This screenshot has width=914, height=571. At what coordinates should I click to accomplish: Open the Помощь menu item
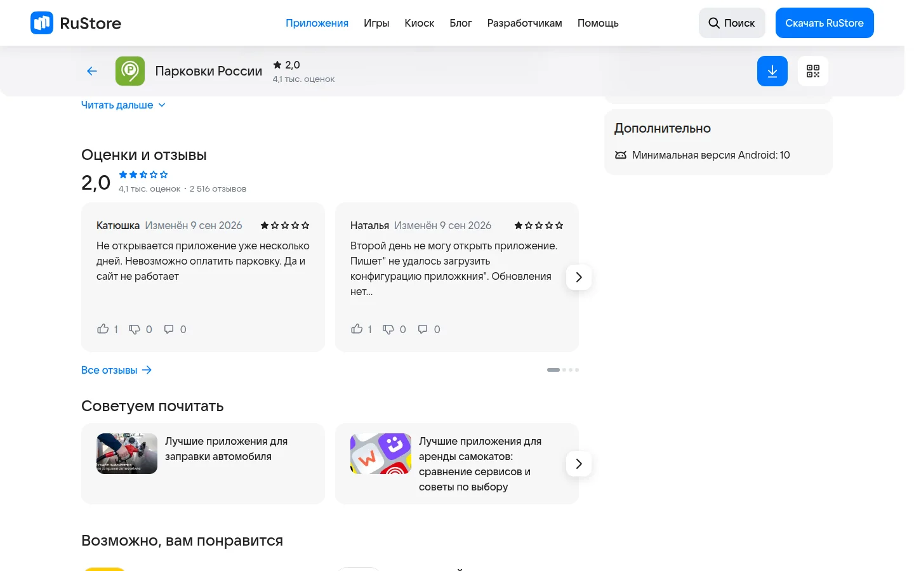[598, 23]
